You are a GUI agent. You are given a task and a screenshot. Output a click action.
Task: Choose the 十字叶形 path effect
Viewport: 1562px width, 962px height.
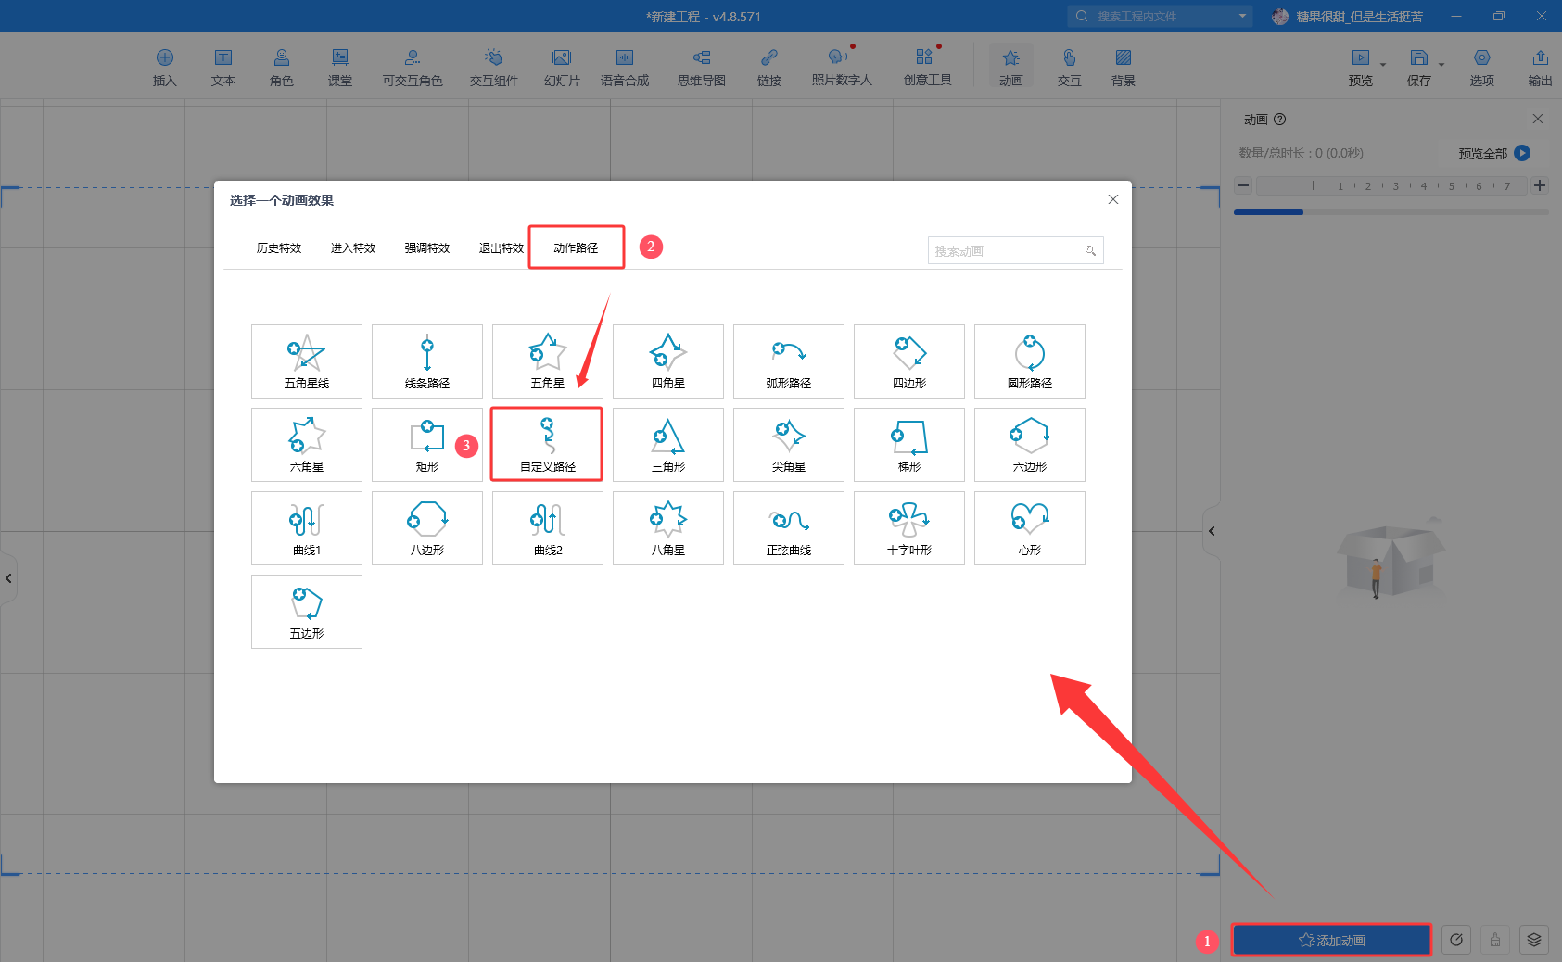pos(908,528)
